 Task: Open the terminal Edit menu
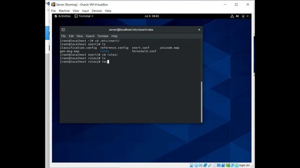click(x=71, y=36)
